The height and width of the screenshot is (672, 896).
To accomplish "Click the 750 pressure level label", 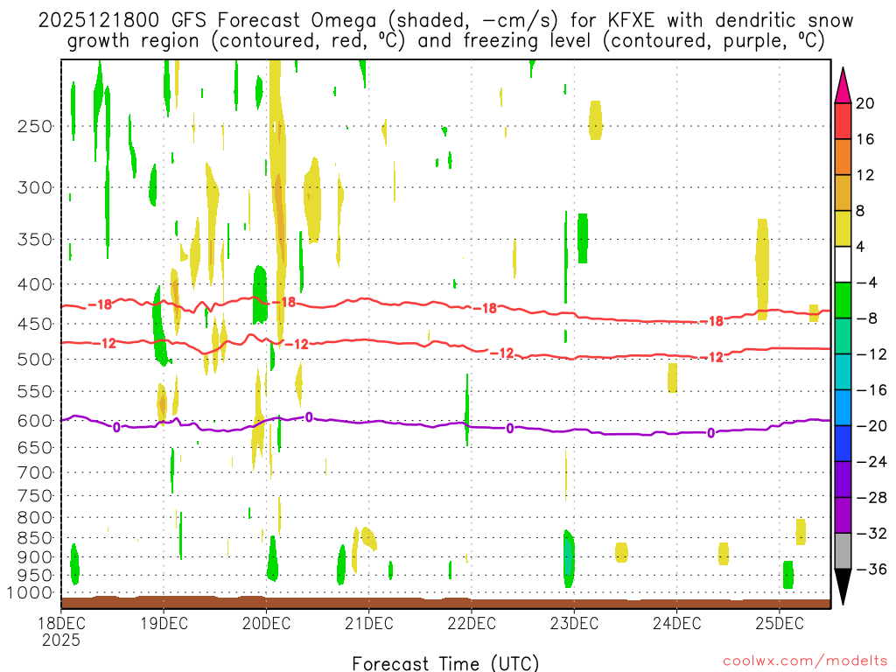I will click(35, 495).
